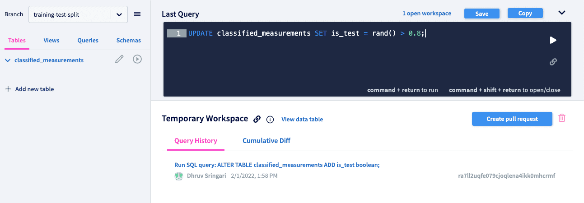The width and height of the screenshot is (584, 203).
Task: Click inside the SQL query editor text
Action: point(307,33)
